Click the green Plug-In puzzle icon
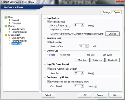 click(x=6, y=26)
